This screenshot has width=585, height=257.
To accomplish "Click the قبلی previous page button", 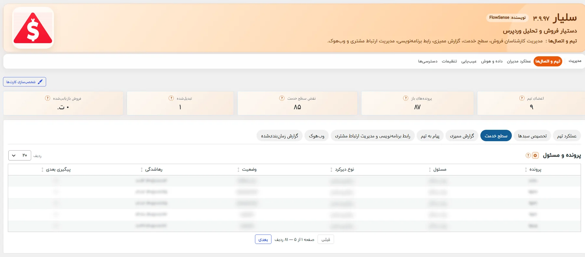I will 326,239.
